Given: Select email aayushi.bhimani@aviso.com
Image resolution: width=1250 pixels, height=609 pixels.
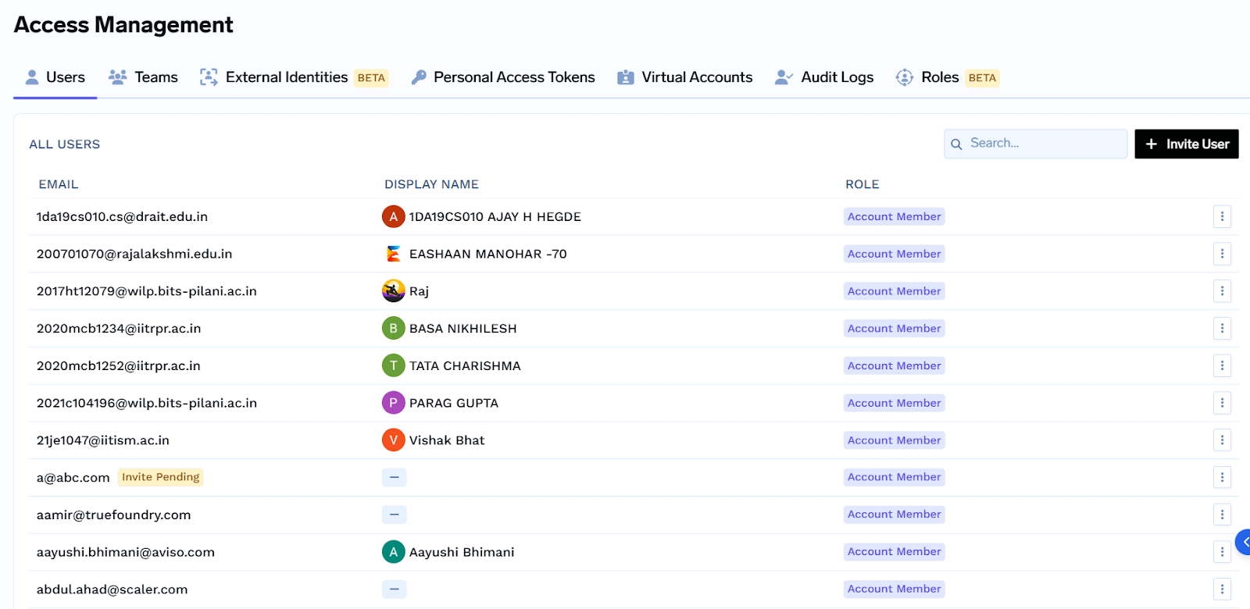Looking at the screenshot, I should tap(126, 552).
